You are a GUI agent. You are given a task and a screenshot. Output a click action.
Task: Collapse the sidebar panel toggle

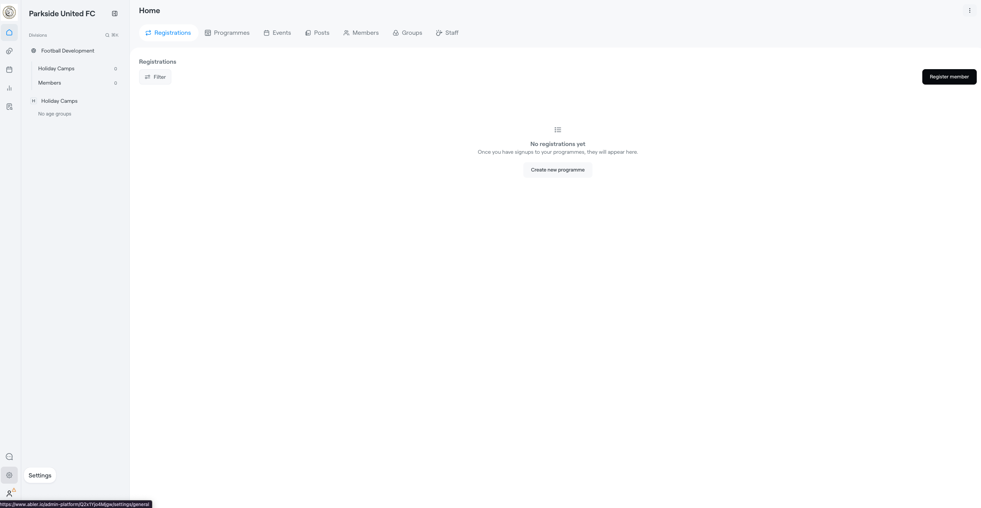click(115, 14)
